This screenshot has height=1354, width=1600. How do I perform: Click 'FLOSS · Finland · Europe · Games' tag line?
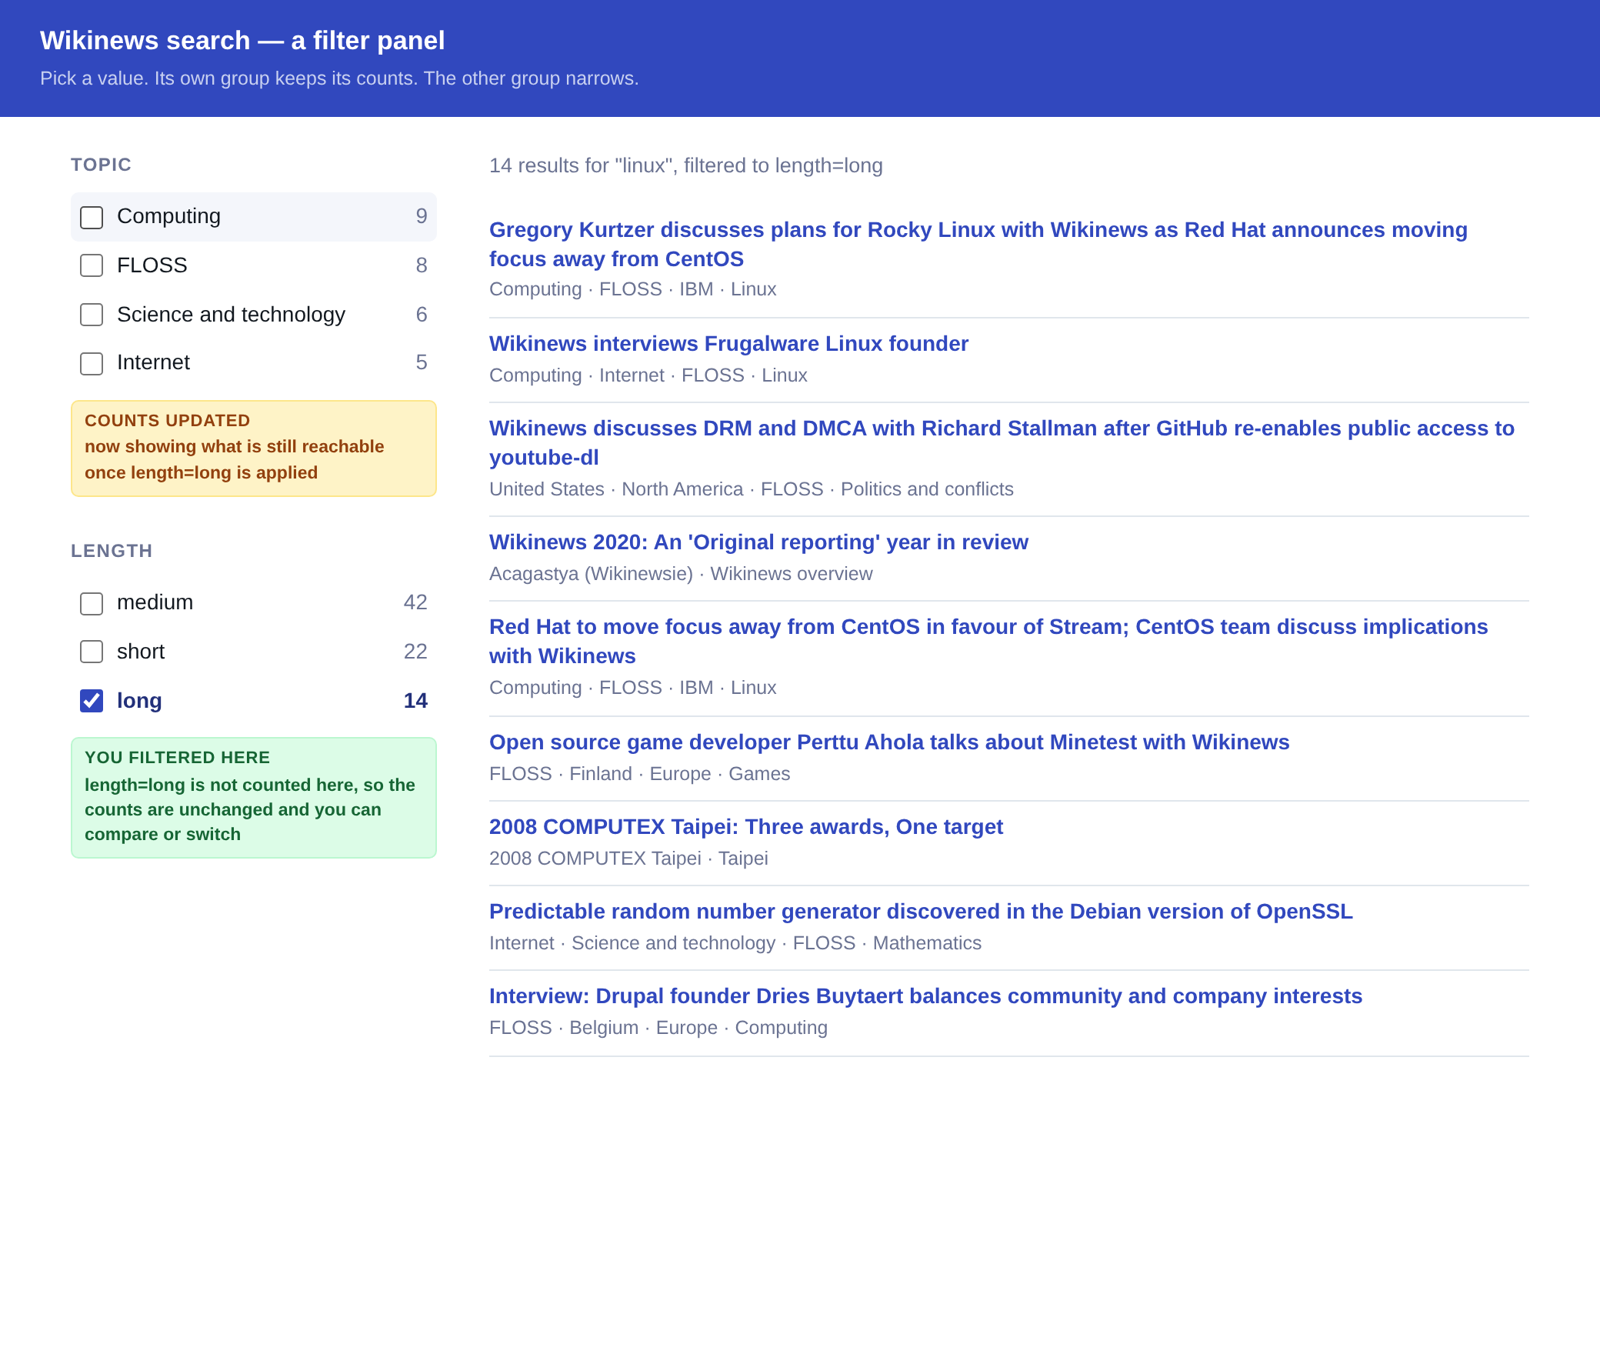click(640, 774)
